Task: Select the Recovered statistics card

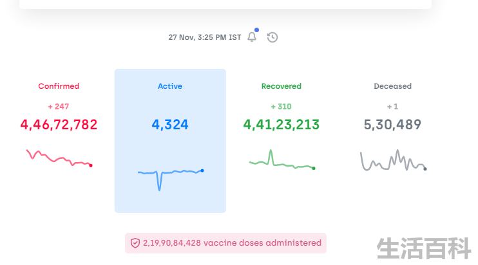Action: (x=282, y=141)
